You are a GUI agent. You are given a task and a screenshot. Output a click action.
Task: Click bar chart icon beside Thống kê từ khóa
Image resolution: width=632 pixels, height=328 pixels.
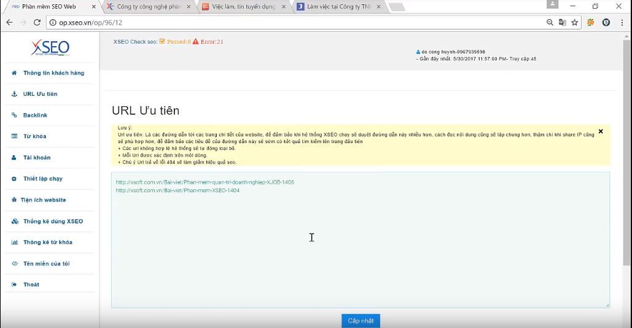pyautogui.click(x=15, y=242)
